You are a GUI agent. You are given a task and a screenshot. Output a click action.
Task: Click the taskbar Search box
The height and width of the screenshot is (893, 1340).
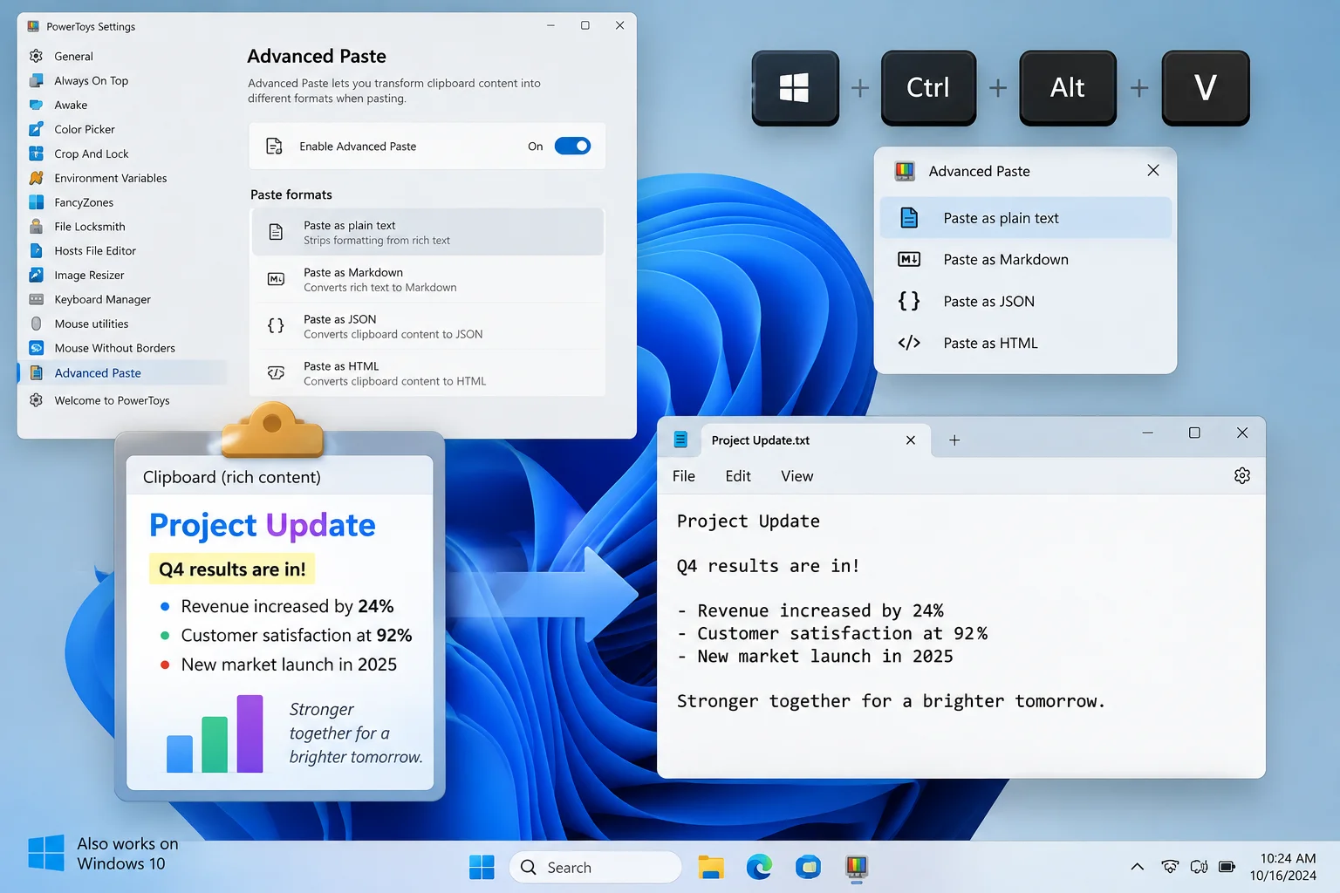click(x=595, y=867)
